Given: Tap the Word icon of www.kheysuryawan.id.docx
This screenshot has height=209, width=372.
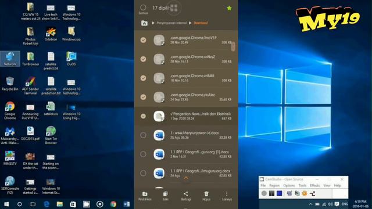Looking at the screenshot, I should point(159,135).
